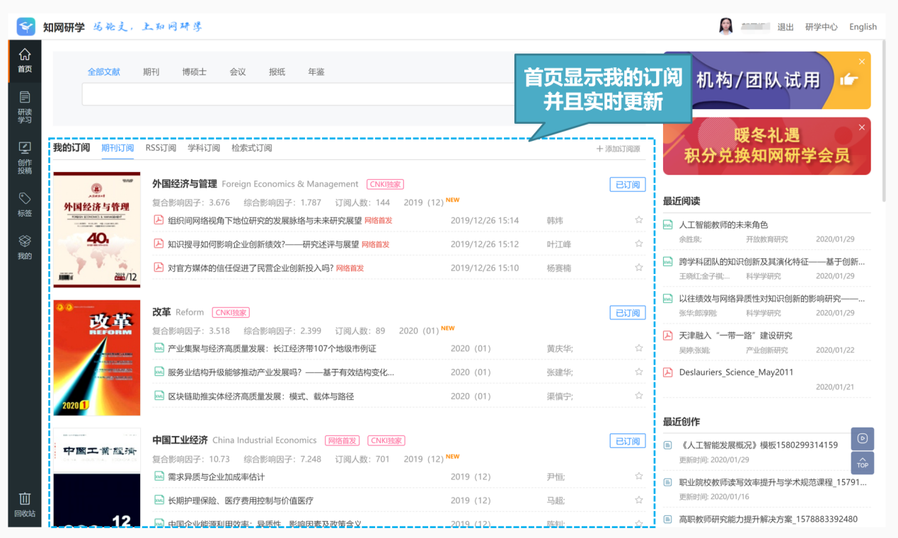Open the 改革 journal cover thumbnail
The width and height of the screenshot is (898, 538).
[97, 357]
